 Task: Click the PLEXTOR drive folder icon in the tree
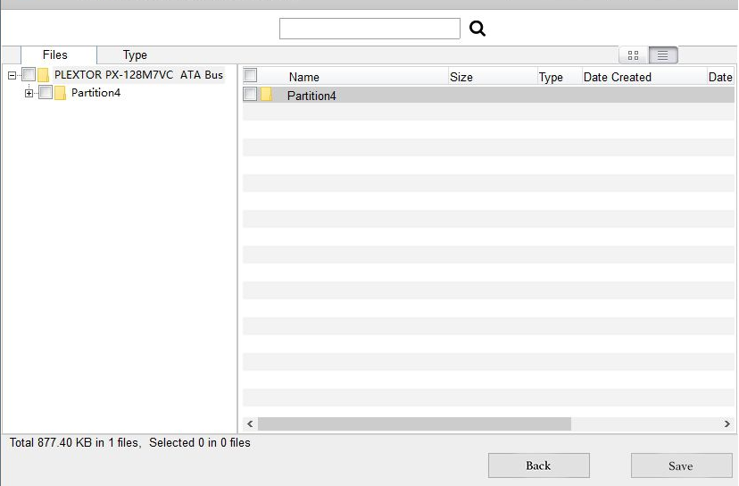[x=44, y=74]
